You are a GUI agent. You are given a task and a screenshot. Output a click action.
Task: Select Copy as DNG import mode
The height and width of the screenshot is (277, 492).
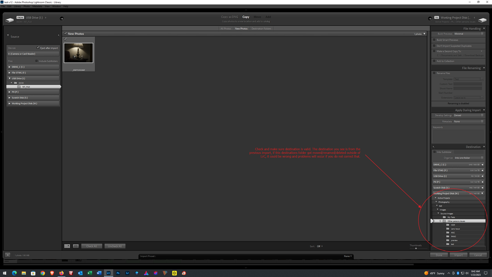click(x=230, y=17)
